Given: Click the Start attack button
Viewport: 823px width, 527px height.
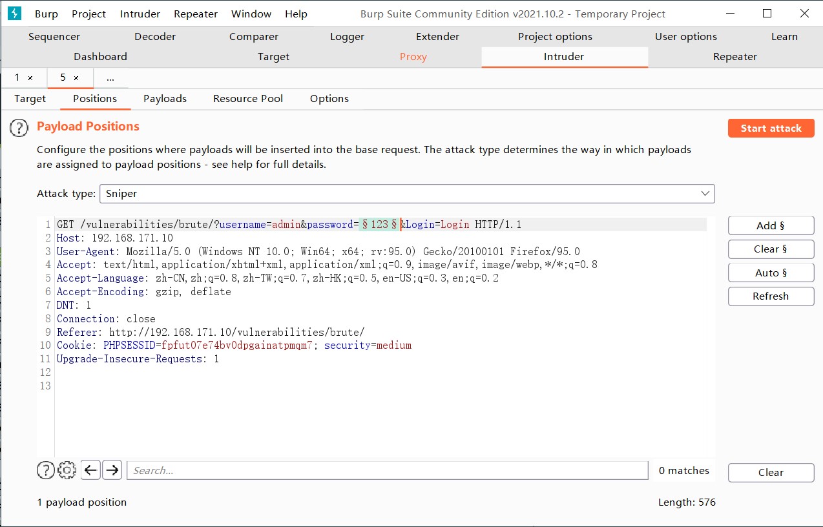Looking at the screenshot, I should tap(771, 128).
